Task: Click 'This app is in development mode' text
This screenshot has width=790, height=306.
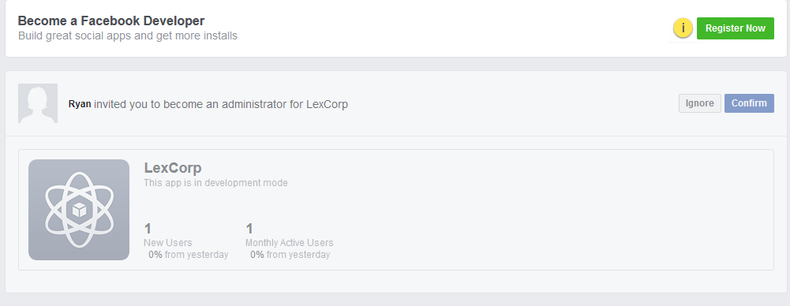Action: (x=215, y=183)
